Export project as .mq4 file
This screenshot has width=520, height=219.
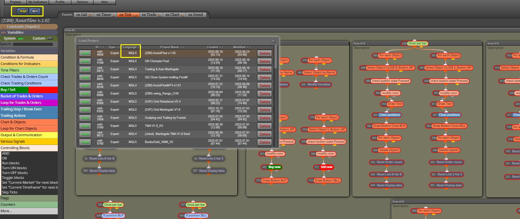point(22,11)
